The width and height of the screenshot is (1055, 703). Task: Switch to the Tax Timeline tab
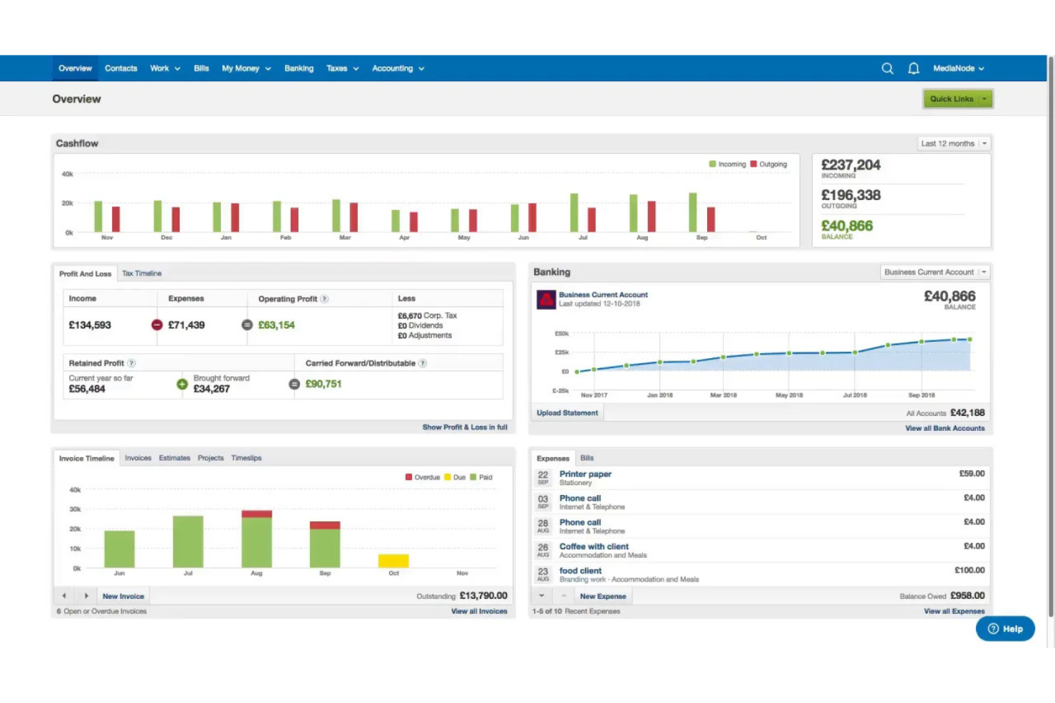pyautogui.click(x=141, y=273)
